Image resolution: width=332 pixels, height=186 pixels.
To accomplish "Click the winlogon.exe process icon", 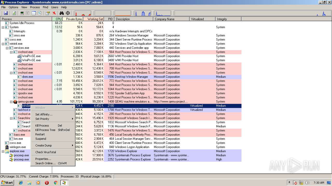I will coord(7,147).
